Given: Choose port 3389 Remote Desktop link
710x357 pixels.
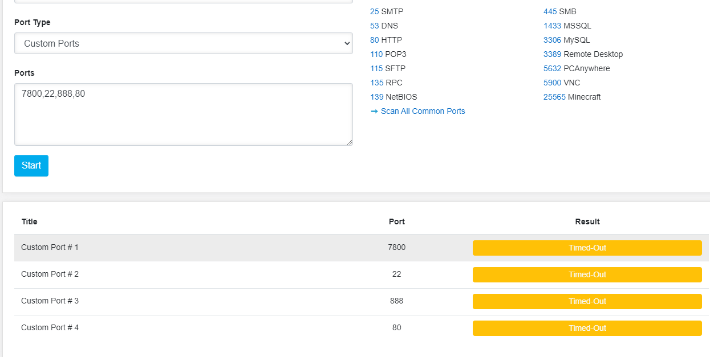Looking at the screenshot, I should (552, 54).
